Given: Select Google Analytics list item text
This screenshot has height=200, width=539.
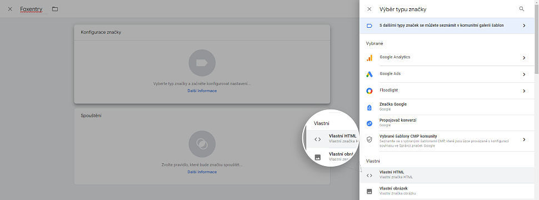Looking at the screenshot, I should [395, 57].
